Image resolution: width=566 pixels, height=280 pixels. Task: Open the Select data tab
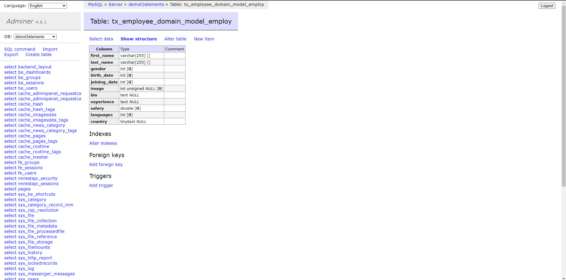[x=101, y=39]
